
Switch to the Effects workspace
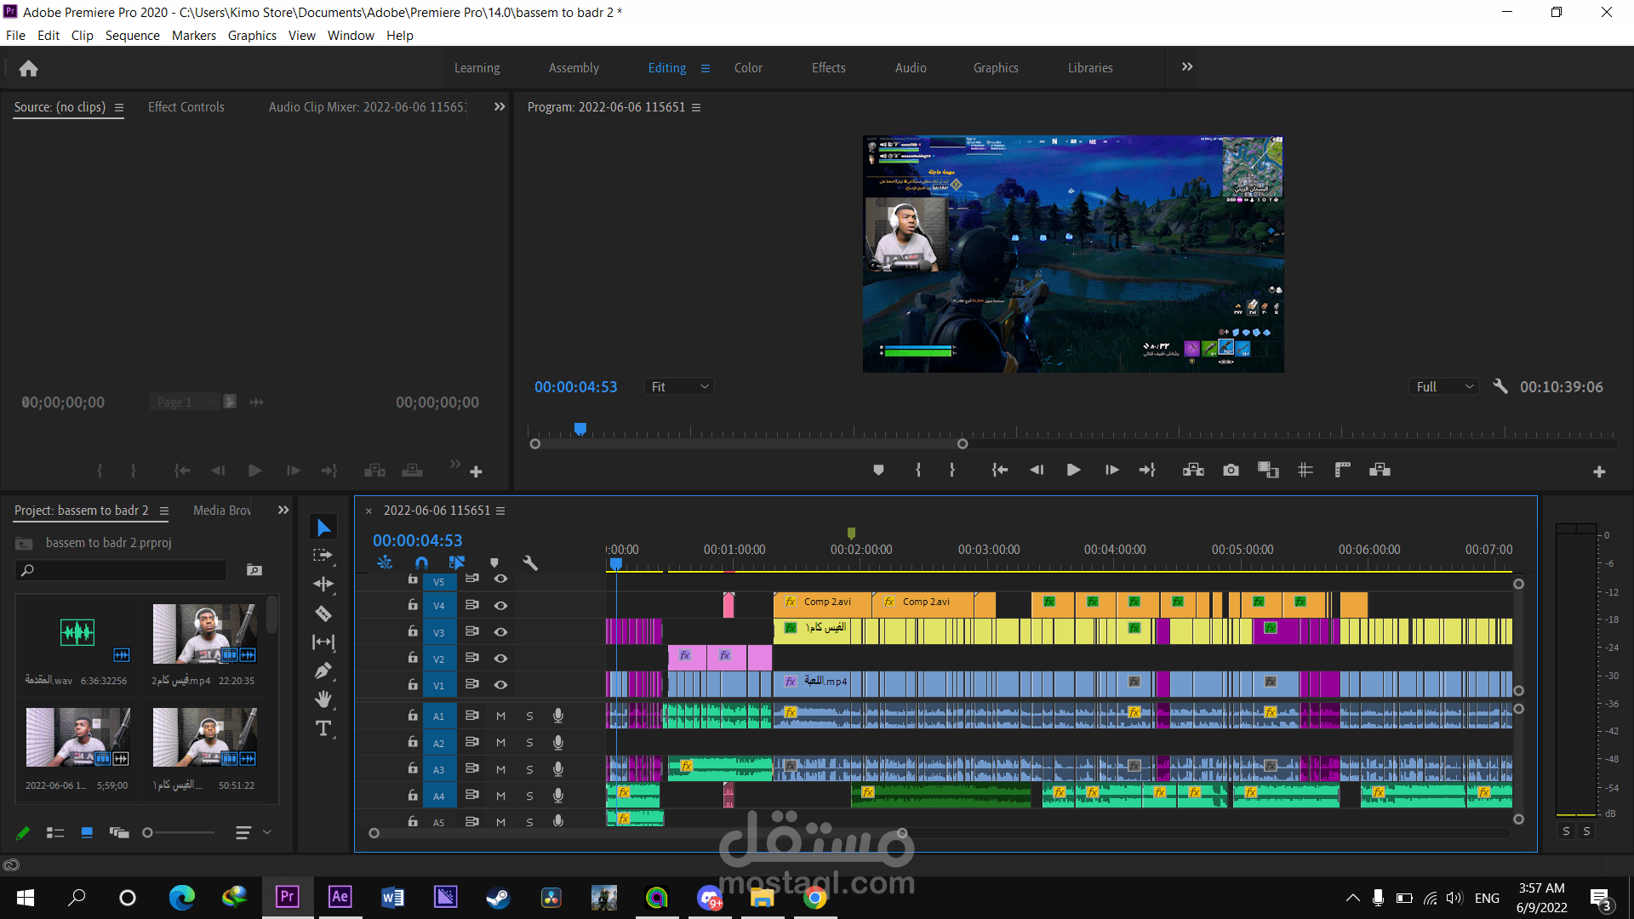(828, 68)
